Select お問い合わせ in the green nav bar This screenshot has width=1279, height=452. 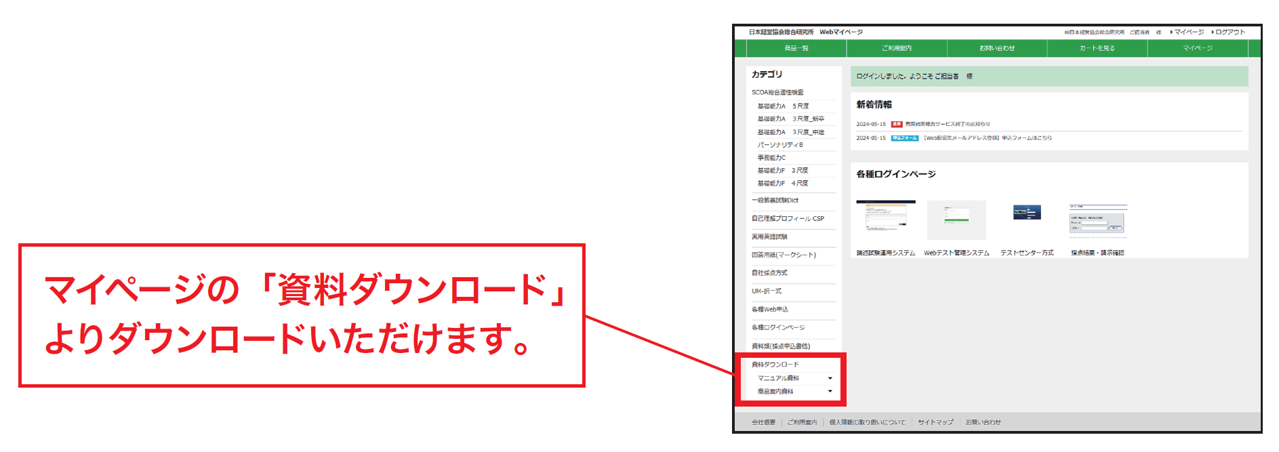click(997, 48)
